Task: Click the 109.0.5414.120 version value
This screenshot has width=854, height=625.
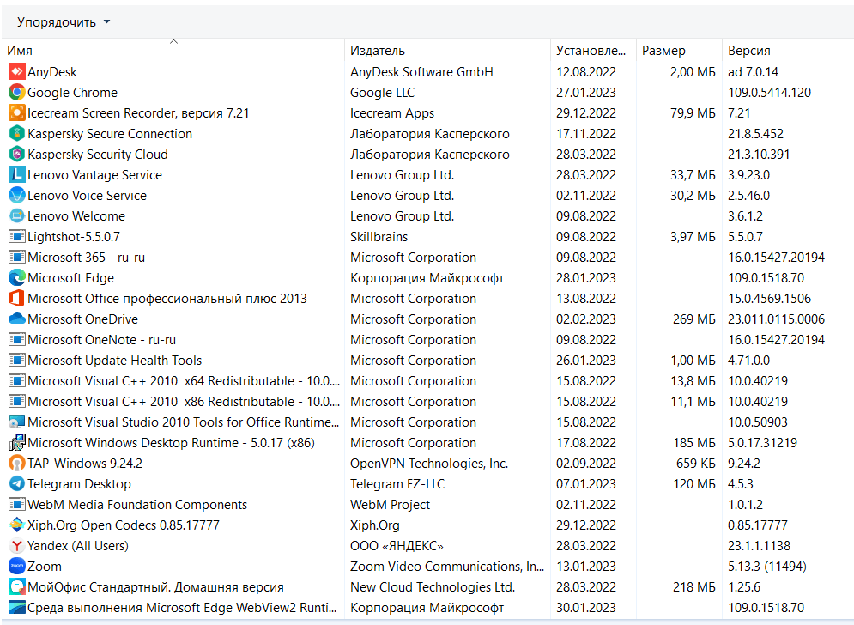Action: pos(770,93)
